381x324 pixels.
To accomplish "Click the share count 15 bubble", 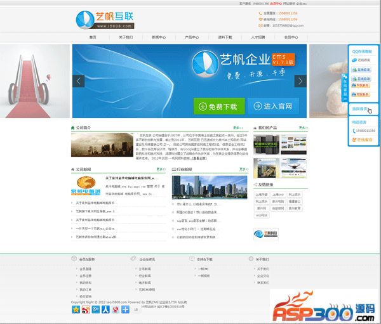I will tap(136, 309).
